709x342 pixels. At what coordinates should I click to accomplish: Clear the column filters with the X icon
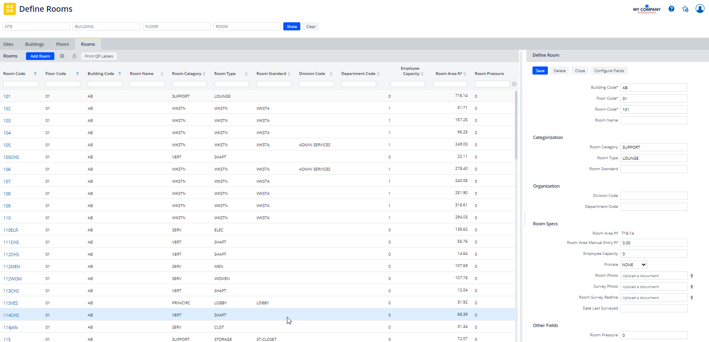pyautogui.click(x=514, y=84)
